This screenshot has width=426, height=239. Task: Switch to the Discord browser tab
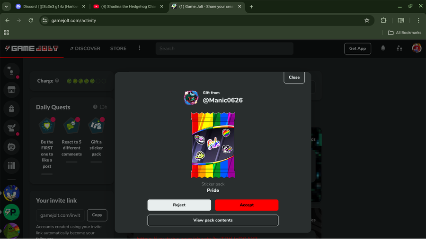(50, 7)
